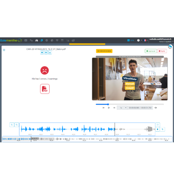Click the playhead line in detailed waveform

point(115,129)
